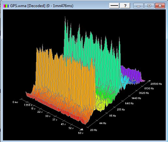Open help with the question mark button

(x=125, y=6)
